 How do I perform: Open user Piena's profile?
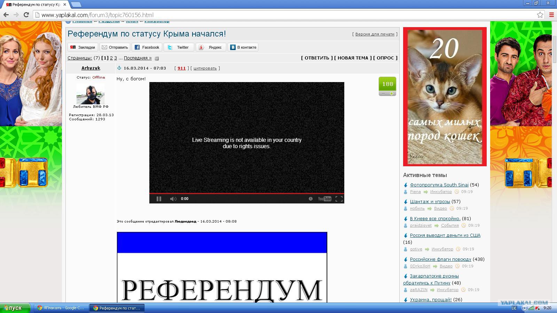click(x=415, y=192)
